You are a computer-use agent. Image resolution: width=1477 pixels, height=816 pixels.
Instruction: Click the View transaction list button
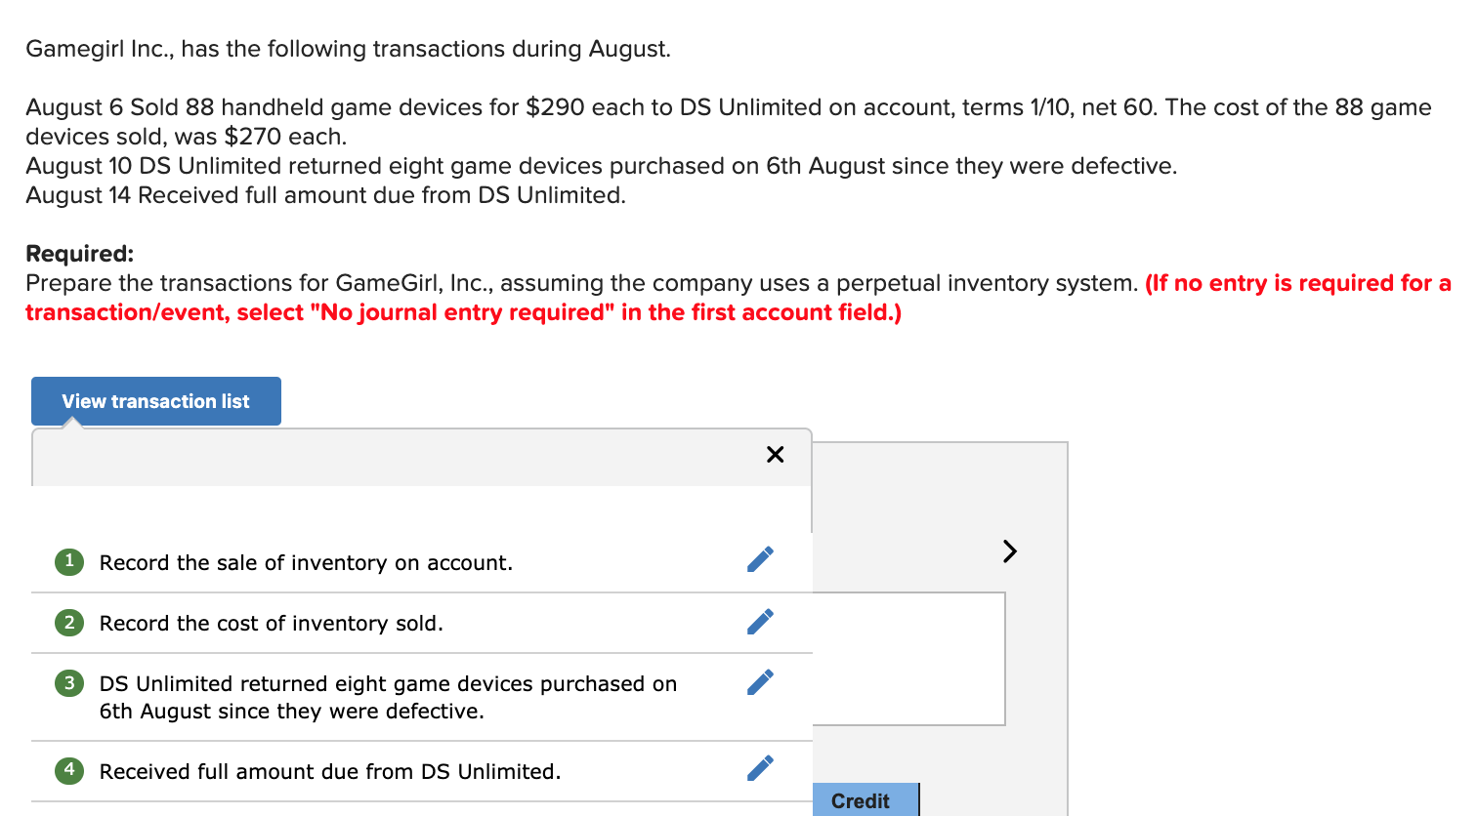click(155, 401)
